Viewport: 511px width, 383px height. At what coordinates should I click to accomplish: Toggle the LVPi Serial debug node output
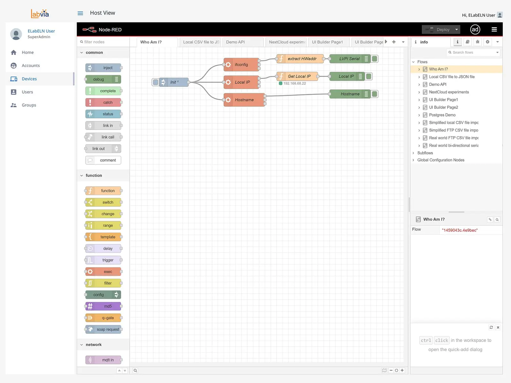374,59
